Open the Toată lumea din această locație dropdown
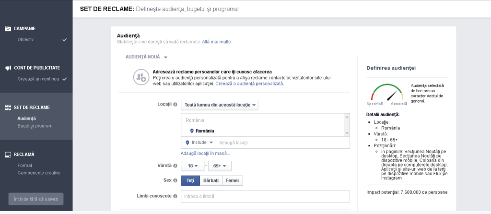The width and height of the screenshot is (491, 214). [220, 105]
